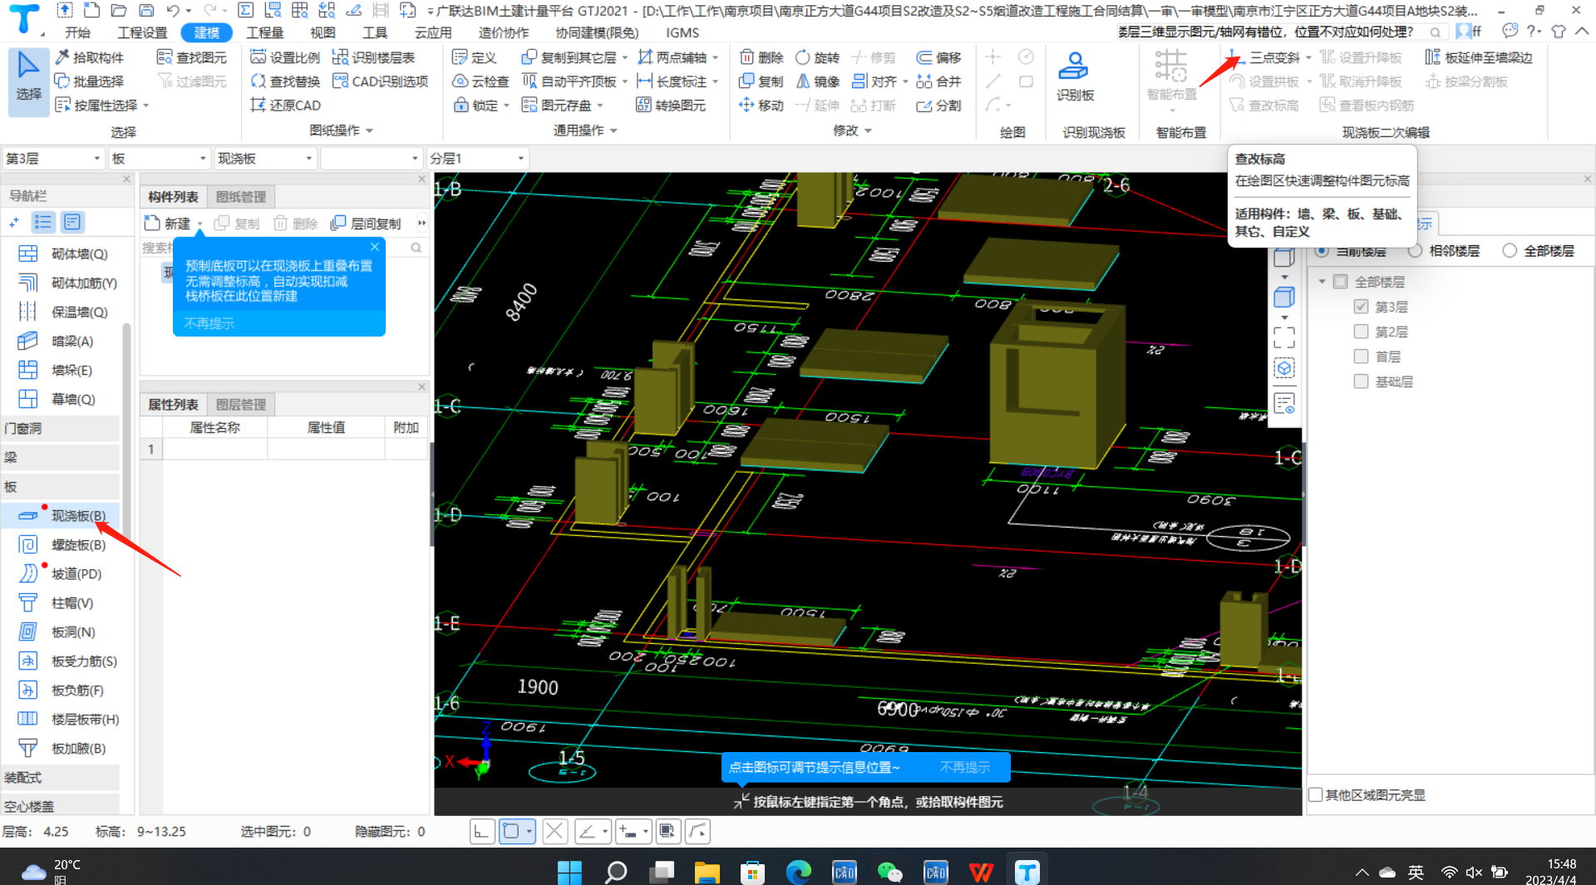Expand the 修改 group arrow

pyautogui.click(x=868, y=130)
